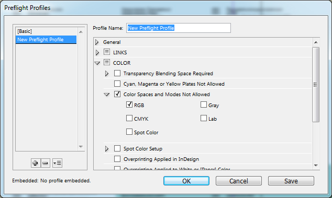Check the CMYK checkbox
Viewport: 332px width, 198px height.
[x=129, y=118]
